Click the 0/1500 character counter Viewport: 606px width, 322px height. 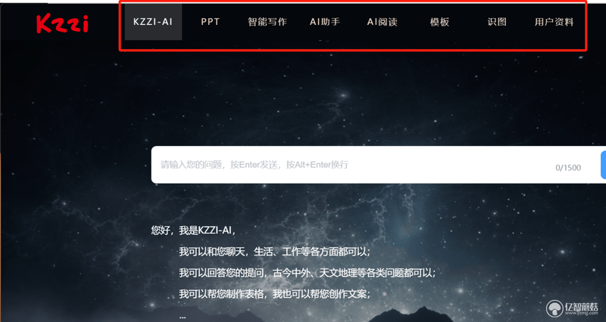568,168
